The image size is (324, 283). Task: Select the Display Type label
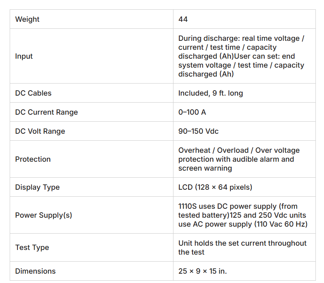[37, 187]
